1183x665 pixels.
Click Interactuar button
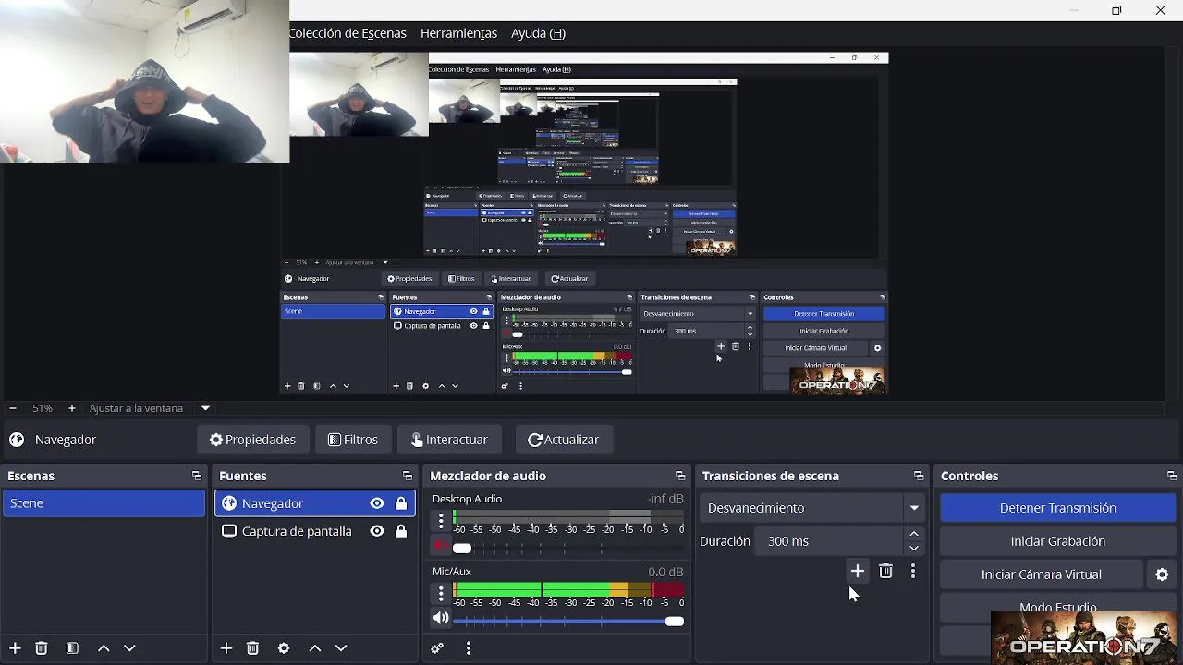[449, 440]
